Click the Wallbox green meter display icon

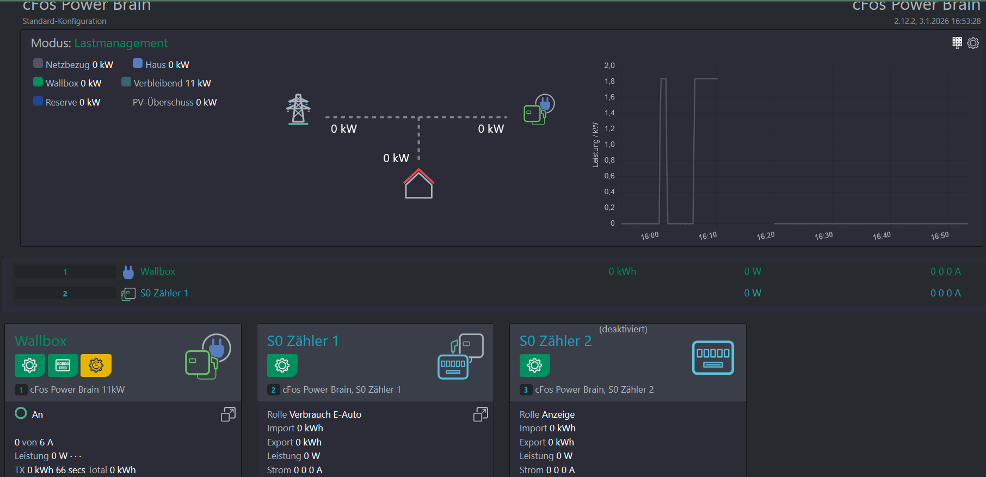63,366
